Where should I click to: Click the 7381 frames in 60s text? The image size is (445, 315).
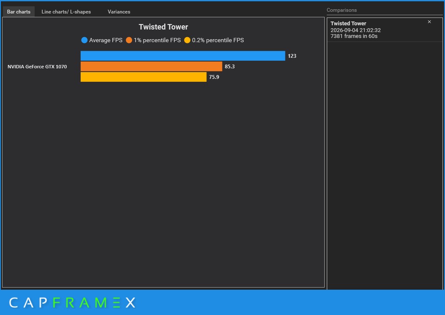(x=354, y=36)
